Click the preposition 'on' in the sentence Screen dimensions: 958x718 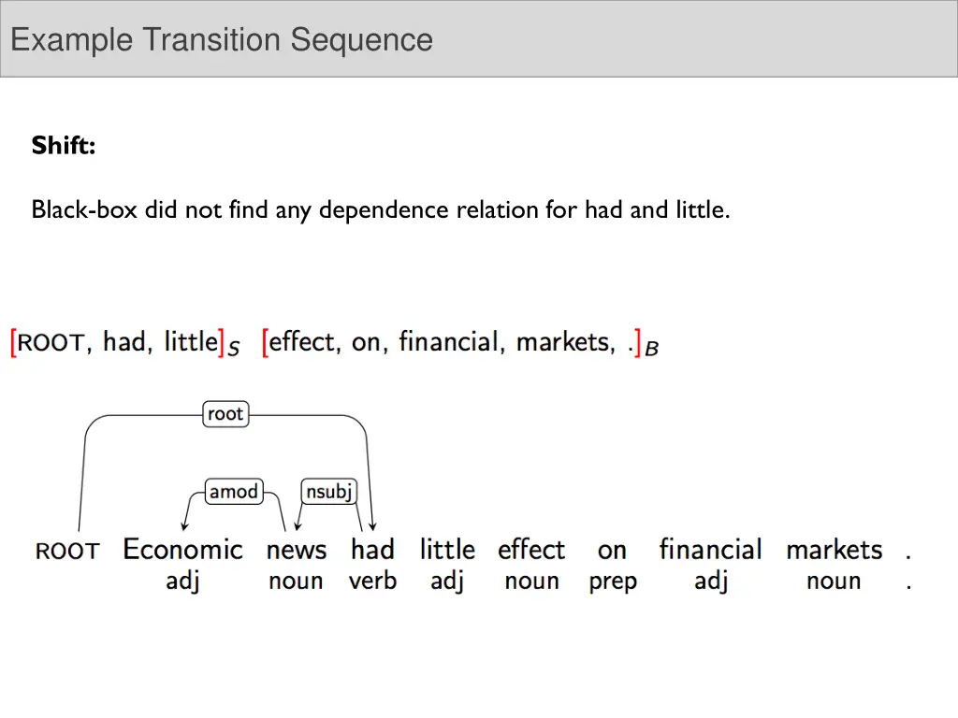click(x=612, y=550)
